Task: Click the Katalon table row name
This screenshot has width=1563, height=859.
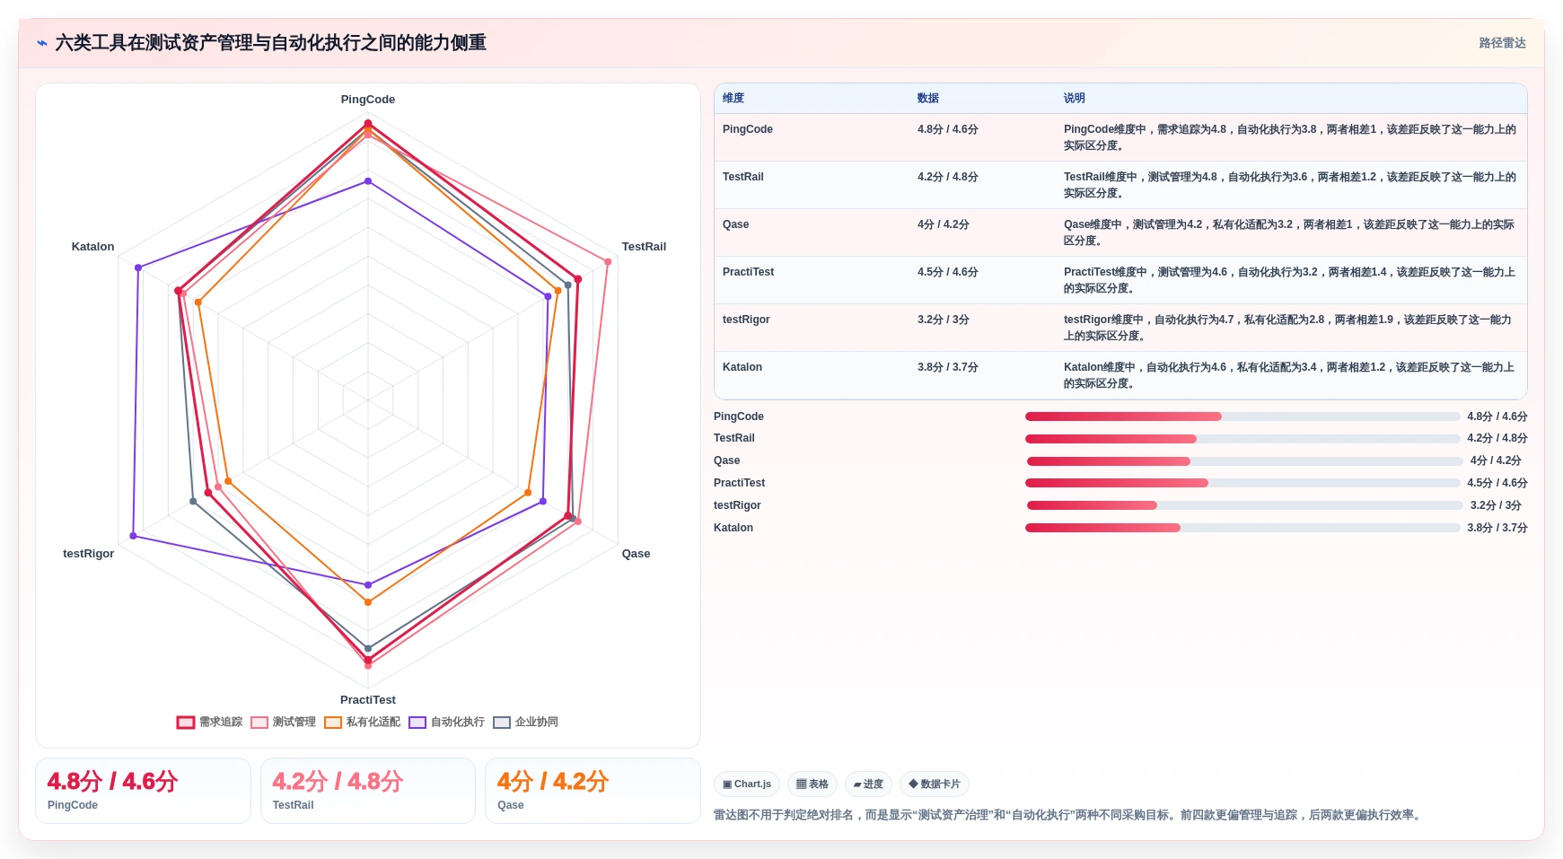Action: (x=742, y=367)
